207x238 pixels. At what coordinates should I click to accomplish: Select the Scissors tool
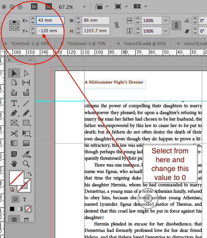(14, 134)
